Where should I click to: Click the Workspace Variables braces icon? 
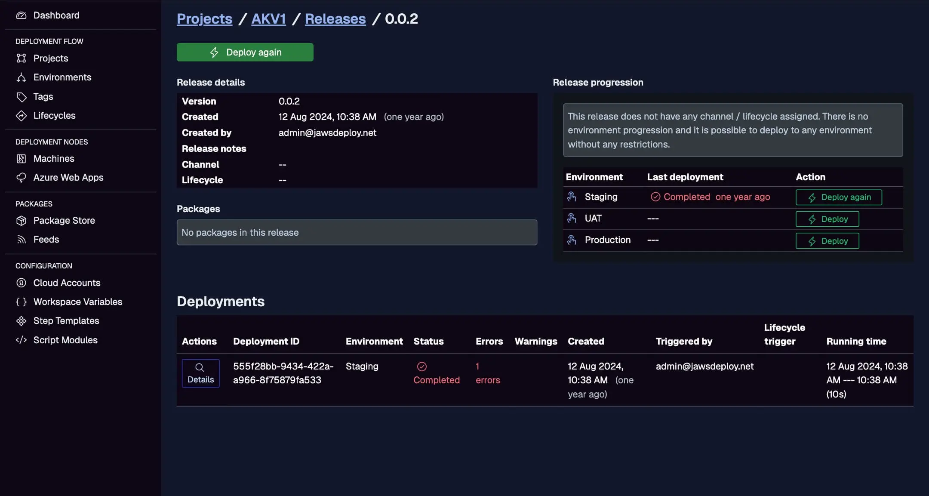[22, 302]
